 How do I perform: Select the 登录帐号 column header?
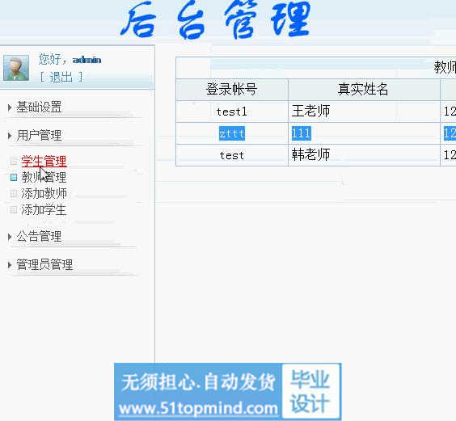coord(232,89)
